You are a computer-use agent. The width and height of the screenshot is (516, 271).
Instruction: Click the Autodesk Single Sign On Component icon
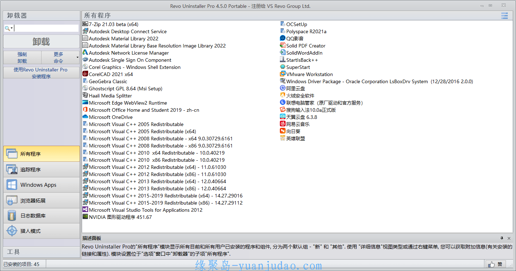(85, 60)
